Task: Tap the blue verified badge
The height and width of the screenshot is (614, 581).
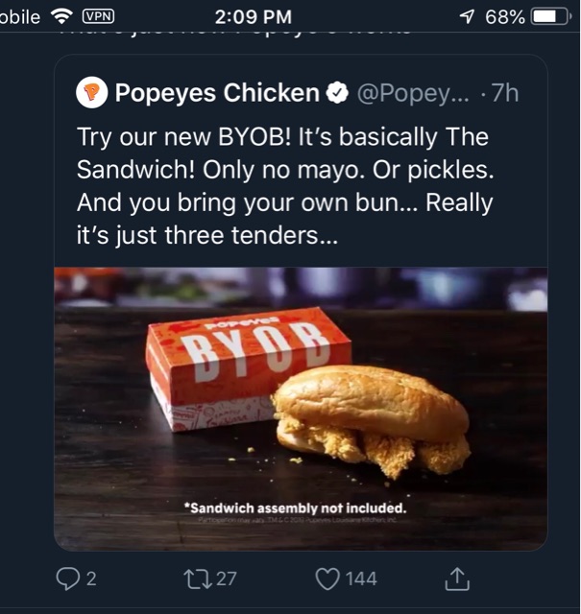Action: point(337,93)
